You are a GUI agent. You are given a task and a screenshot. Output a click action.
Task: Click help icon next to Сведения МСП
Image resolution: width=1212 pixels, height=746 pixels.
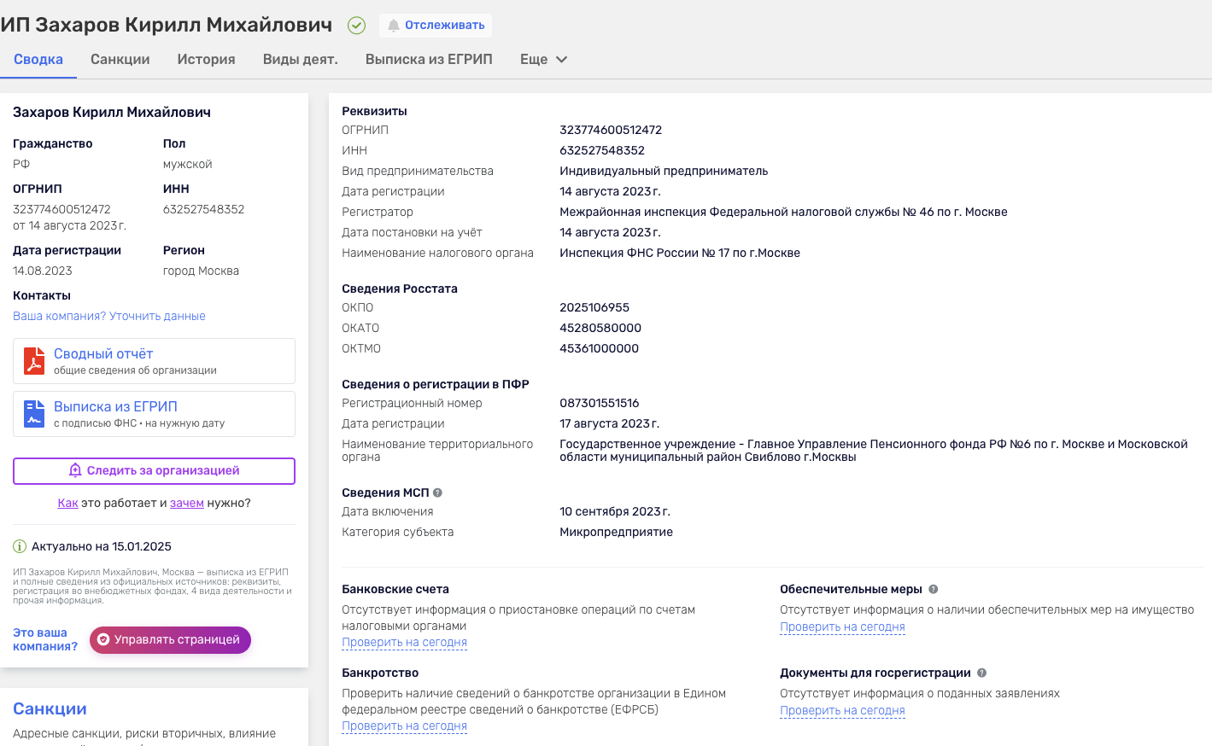pyautogui.click(x=437, y=492)
